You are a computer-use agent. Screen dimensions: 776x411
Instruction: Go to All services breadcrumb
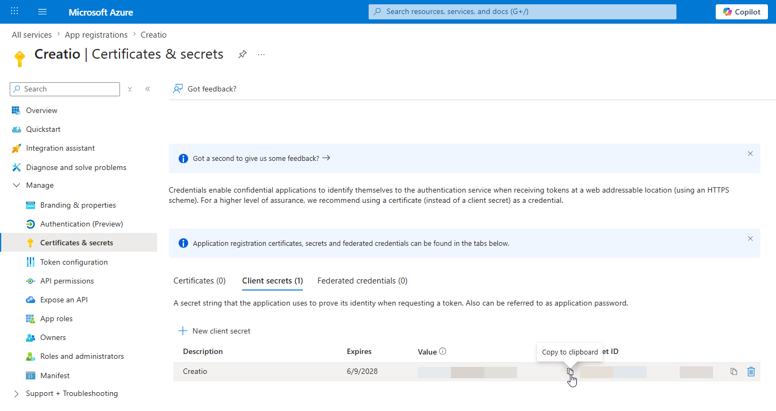tap(32, 34)
